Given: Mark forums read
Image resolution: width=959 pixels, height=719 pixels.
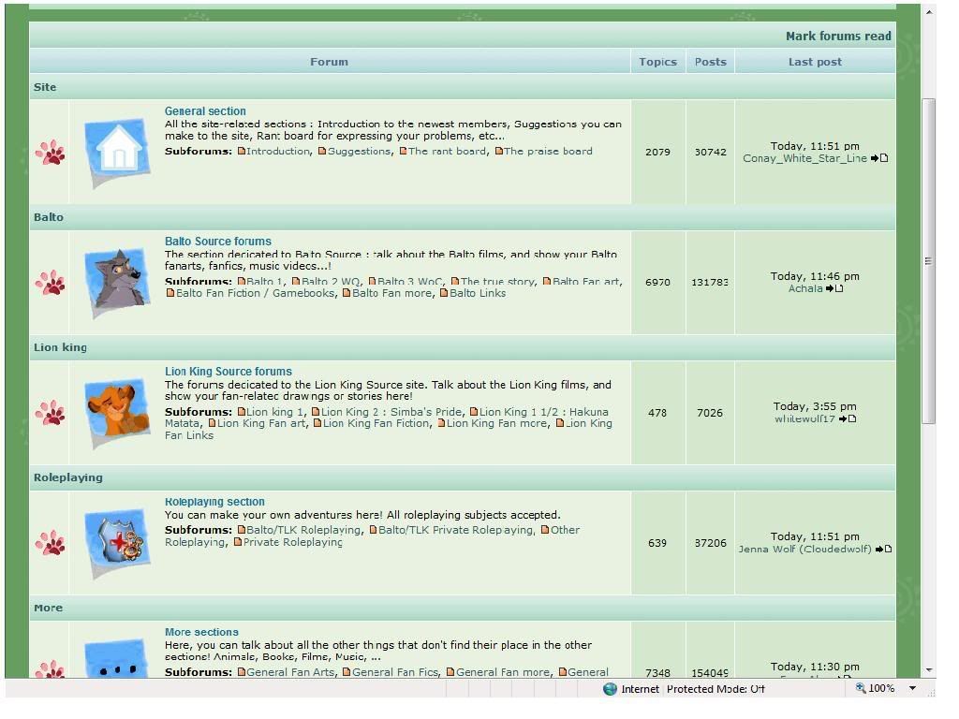Looking at the screenshot, I should (838, 37).
